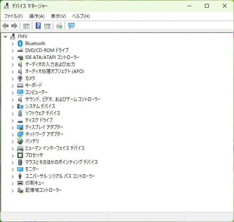
Task: Click the Forward arrow toolbar icon
Action: click(14, 26)
